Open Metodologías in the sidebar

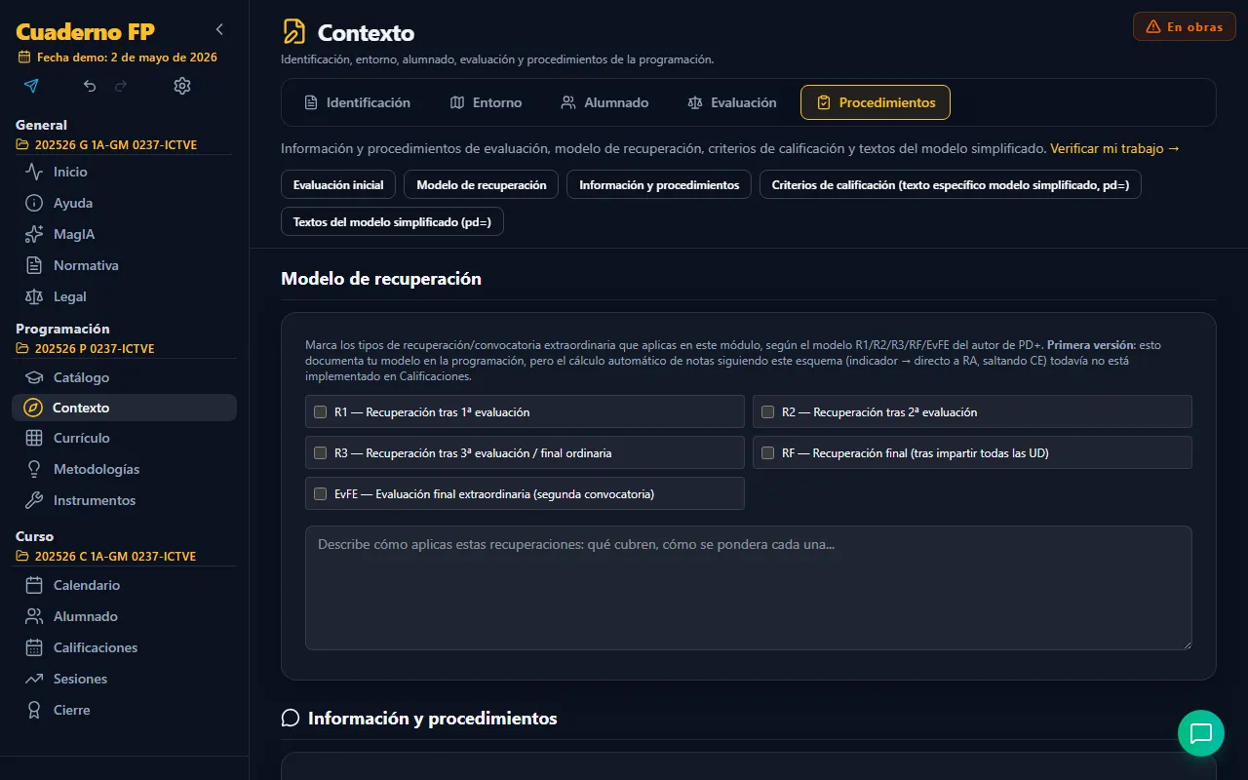[x=124, y=469]
